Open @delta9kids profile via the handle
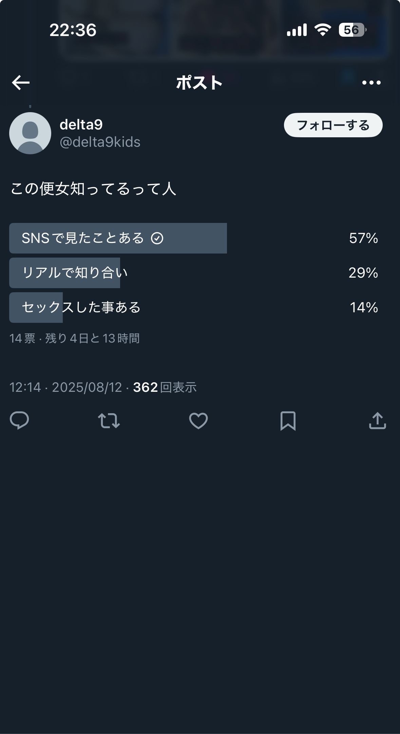The height and width of the screenshot is (734, 400). [x=100, y=142]
